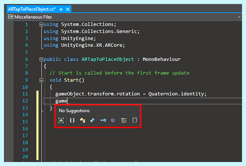The width and height of the screenshot is (246, 166).
Task: Pin the ARTapToPlaceObject.cs tab
Action: 61,9
